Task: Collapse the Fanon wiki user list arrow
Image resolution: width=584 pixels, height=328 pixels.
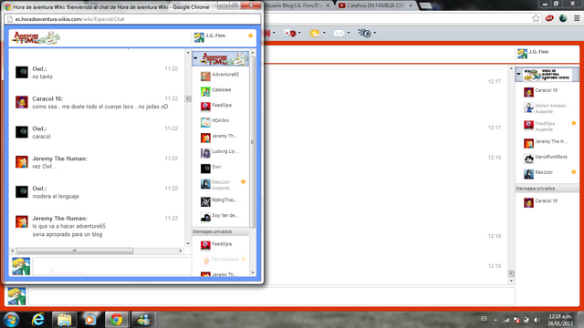Action: click(x=519, y=74)
